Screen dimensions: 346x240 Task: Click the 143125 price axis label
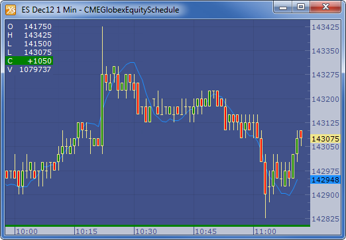coord(325,123)
